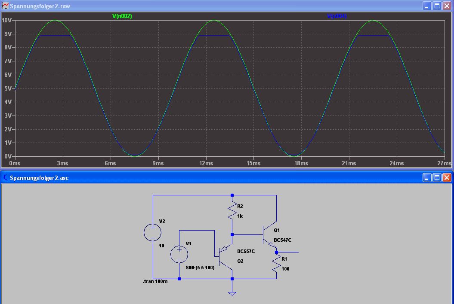The width and height of the screenshot is (454, 304).
Task: Select the Q1 BC547C transistor symbol
Action: click(269, 235)
